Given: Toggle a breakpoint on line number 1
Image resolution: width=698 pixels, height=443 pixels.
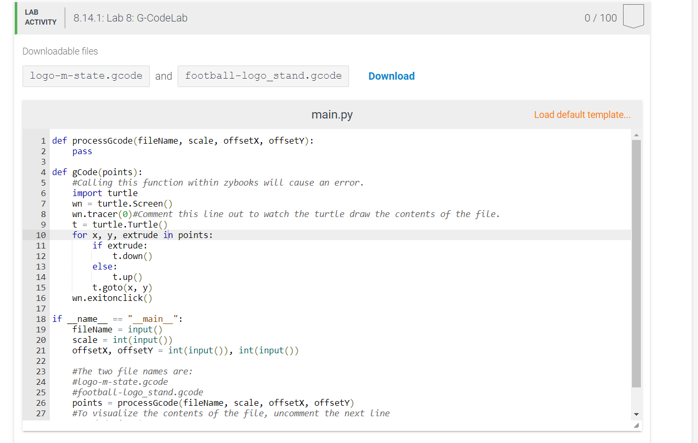Looking at the screenshot, I should point(42,141).
